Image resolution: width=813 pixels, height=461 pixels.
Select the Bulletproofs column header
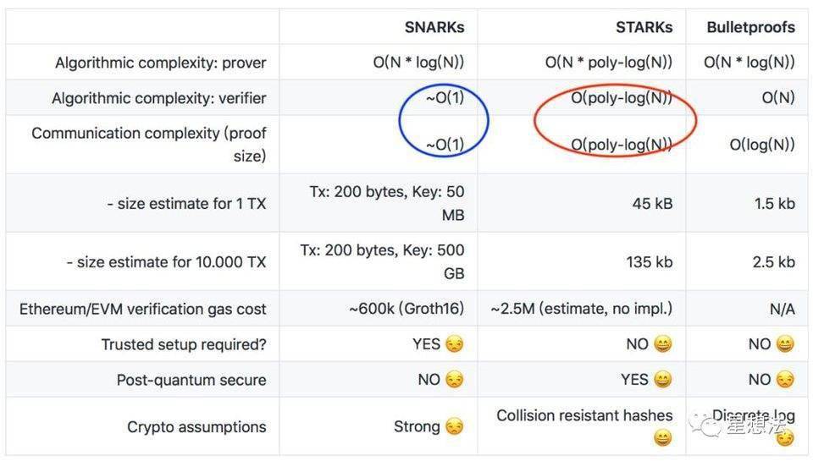pyautogui.click(x=750, y=27)
